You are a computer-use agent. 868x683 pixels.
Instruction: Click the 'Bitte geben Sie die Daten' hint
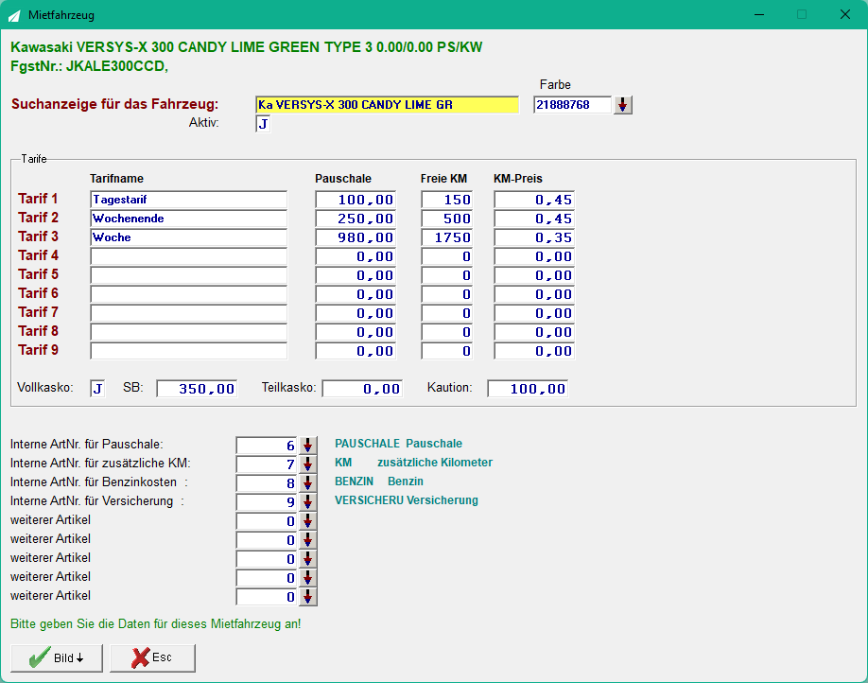[156, 623]
